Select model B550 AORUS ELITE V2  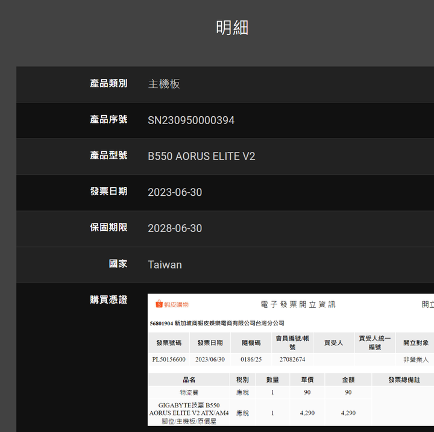click(201, 157)
